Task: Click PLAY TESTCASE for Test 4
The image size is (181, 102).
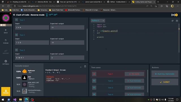Action: (x=134, y=94)
